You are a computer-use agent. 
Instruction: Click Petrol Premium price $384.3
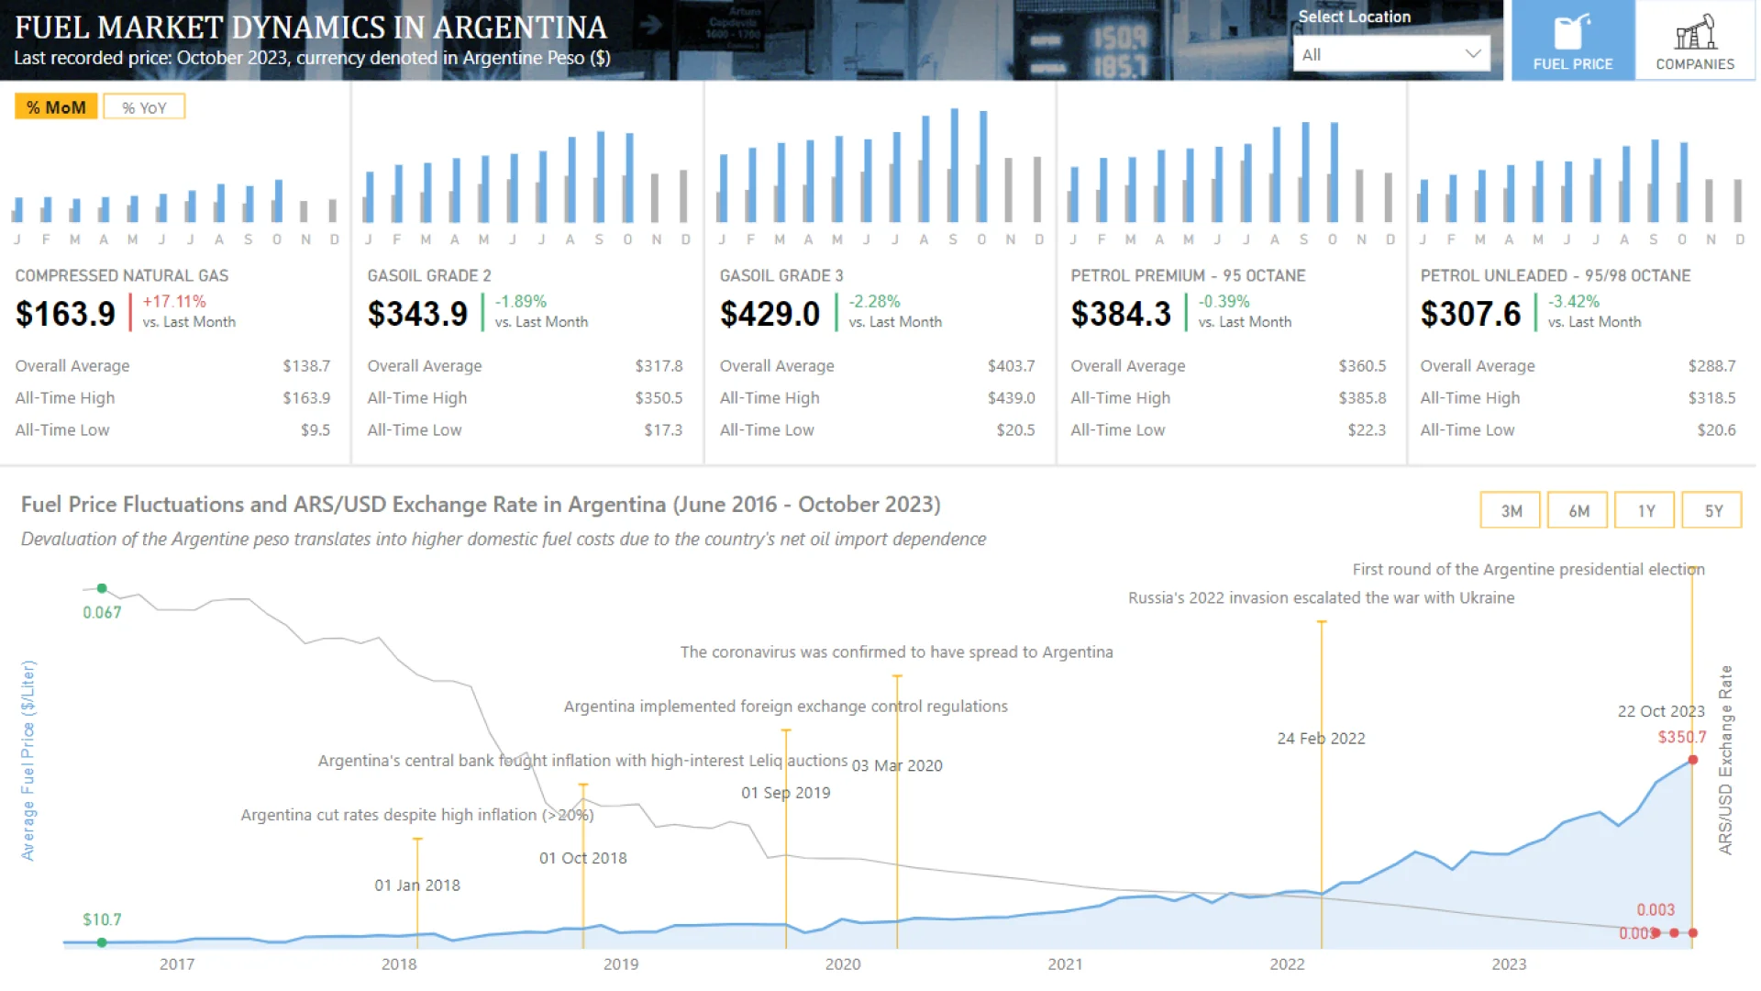[1121, 314]
